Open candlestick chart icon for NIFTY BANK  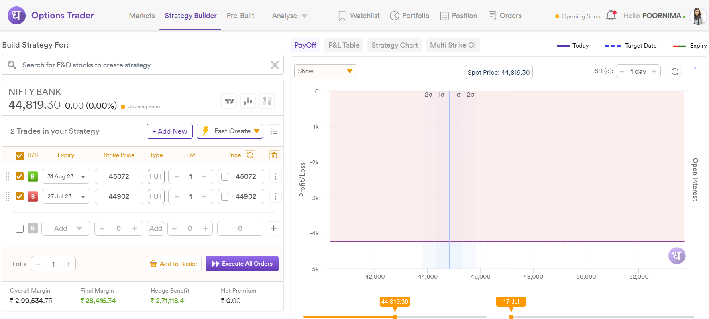[x=248, y=101]
